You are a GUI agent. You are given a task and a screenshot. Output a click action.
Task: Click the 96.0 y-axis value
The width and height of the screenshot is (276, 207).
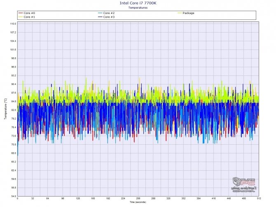point(13,67)
